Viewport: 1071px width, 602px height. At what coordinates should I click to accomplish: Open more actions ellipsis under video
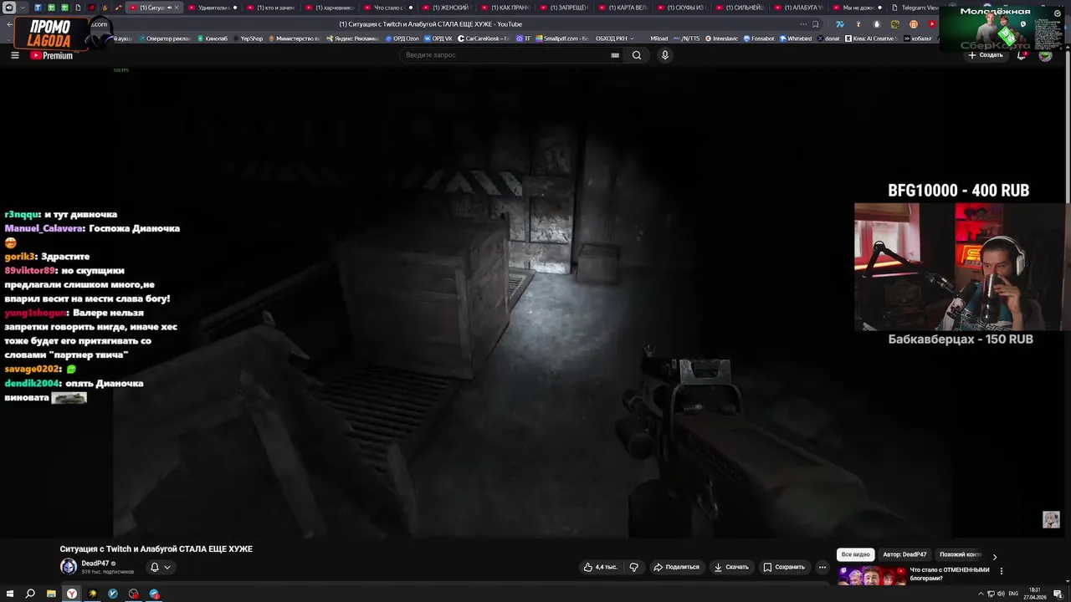click(822, 567)
